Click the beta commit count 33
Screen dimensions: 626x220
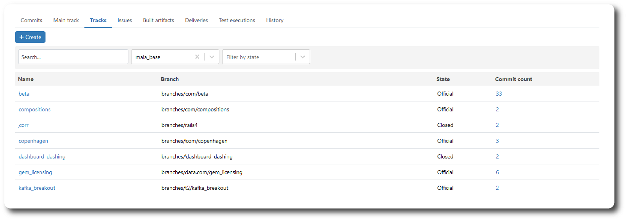point(499,94)
